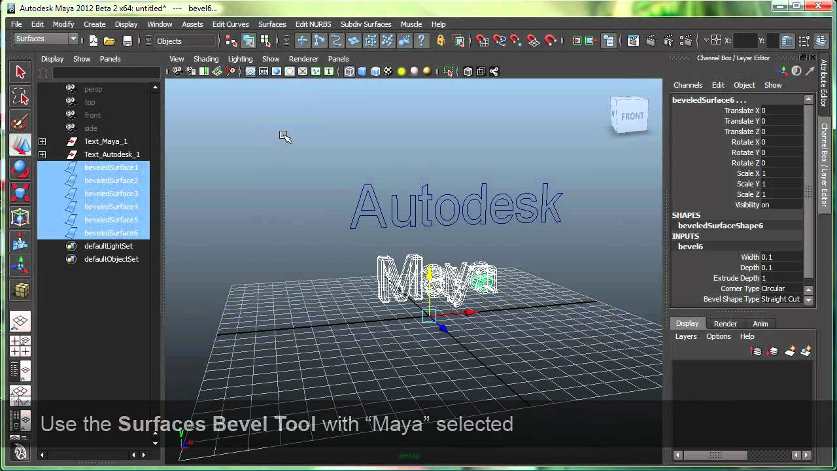Expand the Text_Autodesk_1 outliner node
The image size is (837, 471).
(x=42, y=154)
